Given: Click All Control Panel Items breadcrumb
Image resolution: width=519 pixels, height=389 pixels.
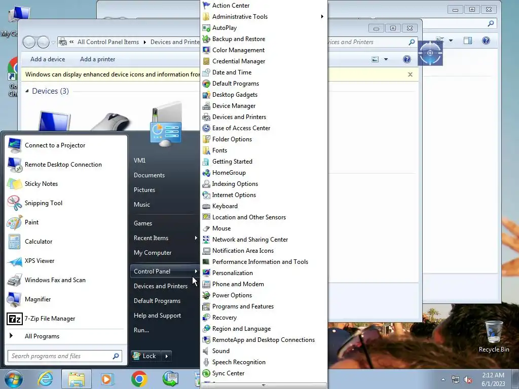Looking at the screenshot, I should click(x=108, y=42).
